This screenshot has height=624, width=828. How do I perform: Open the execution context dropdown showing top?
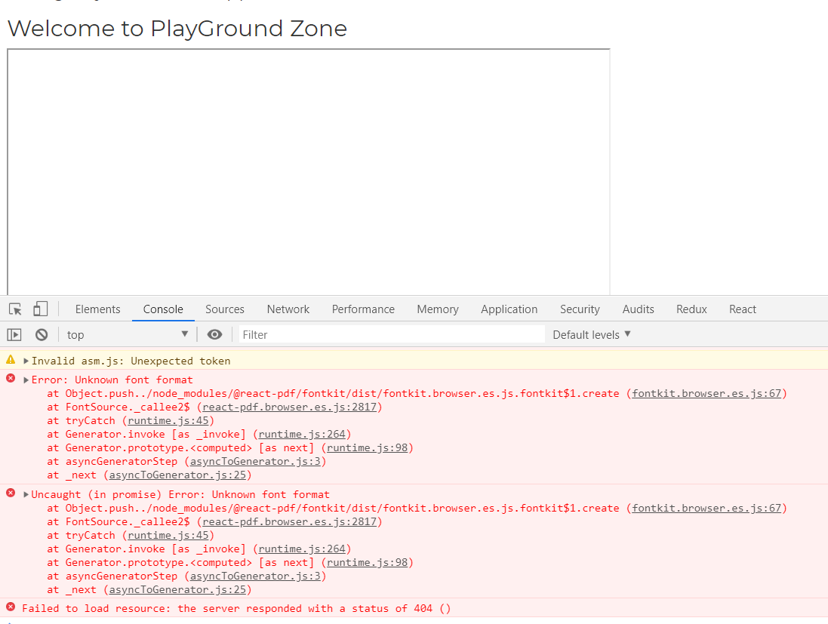[x=127, y=334]
